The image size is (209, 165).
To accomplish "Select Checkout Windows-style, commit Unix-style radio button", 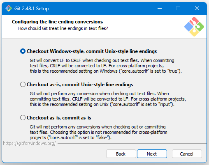I will coord(23,51).
